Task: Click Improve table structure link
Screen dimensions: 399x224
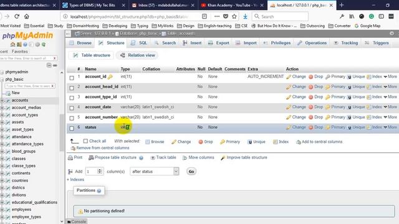Action: click(244, 157)
